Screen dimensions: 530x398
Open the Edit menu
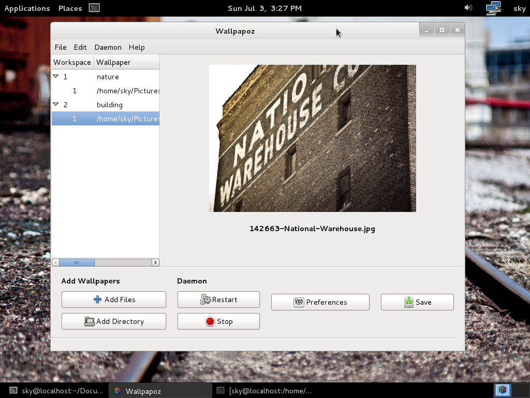80,47
